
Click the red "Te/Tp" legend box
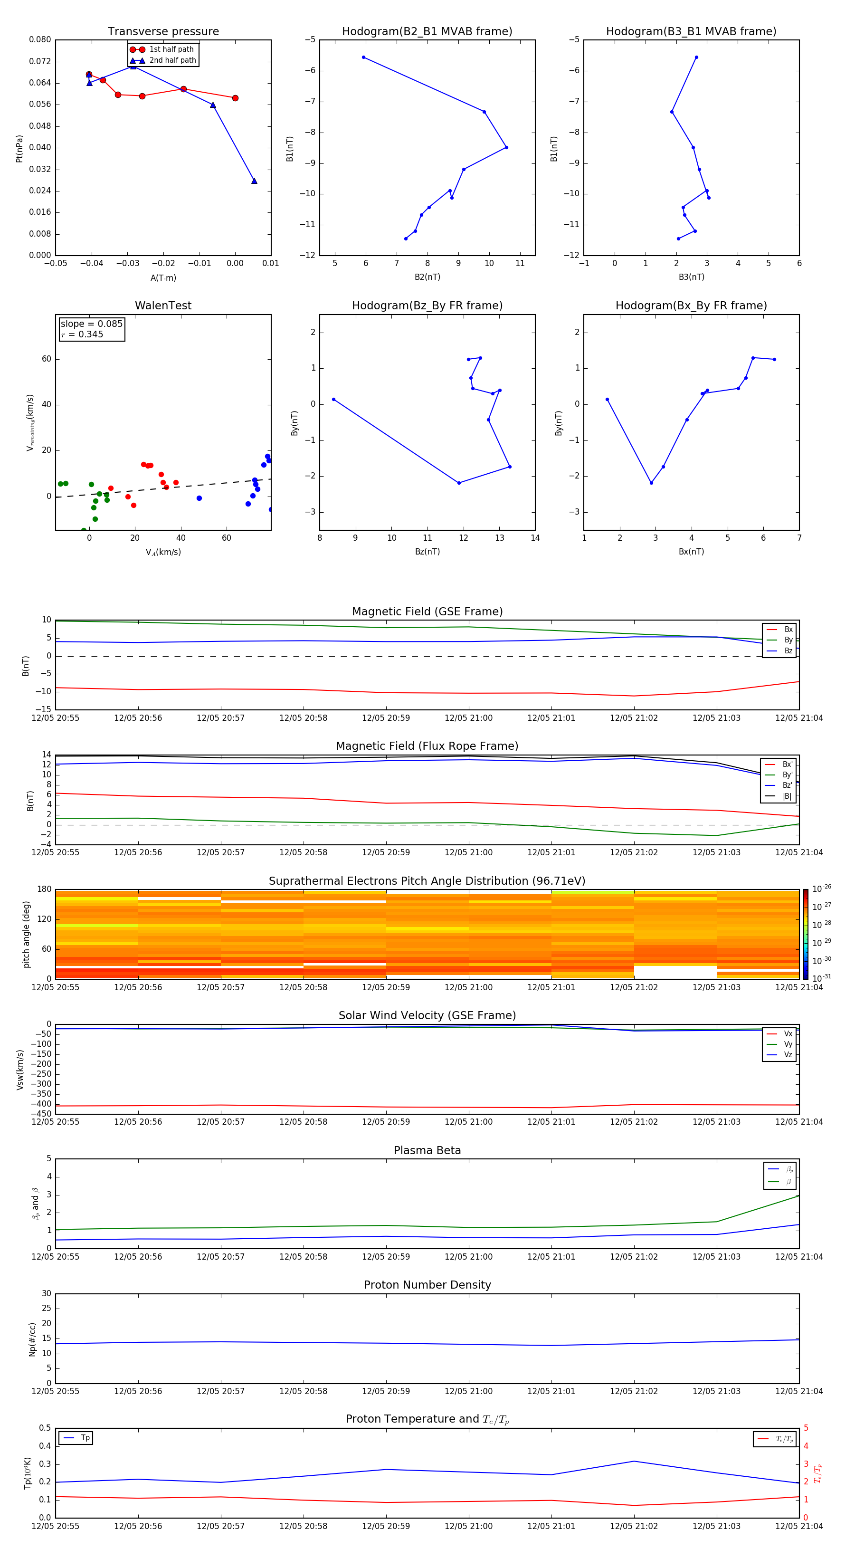pos(775,1440)
